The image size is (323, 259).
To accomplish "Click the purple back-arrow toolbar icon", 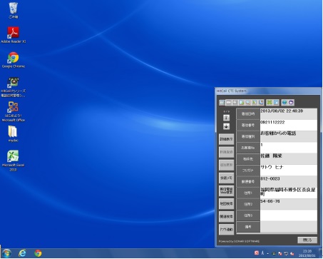I will click(291, 103).
